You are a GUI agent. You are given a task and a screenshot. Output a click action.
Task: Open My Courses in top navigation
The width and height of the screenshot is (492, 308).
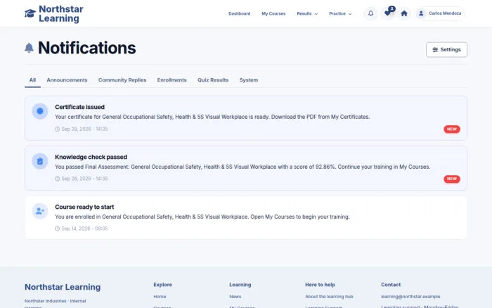point(273,13)
